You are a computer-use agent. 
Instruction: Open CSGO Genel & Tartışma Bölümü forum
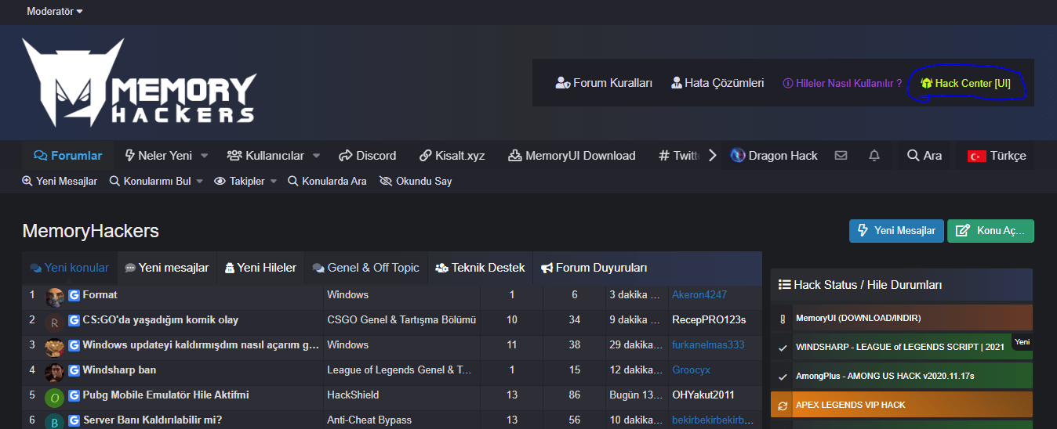pyautogui.click(x=401, y=320)
